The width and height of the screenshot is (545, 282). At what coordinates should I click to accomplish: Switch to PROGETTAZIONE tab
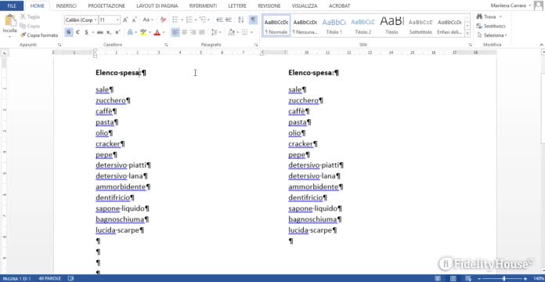coord(106,6)
